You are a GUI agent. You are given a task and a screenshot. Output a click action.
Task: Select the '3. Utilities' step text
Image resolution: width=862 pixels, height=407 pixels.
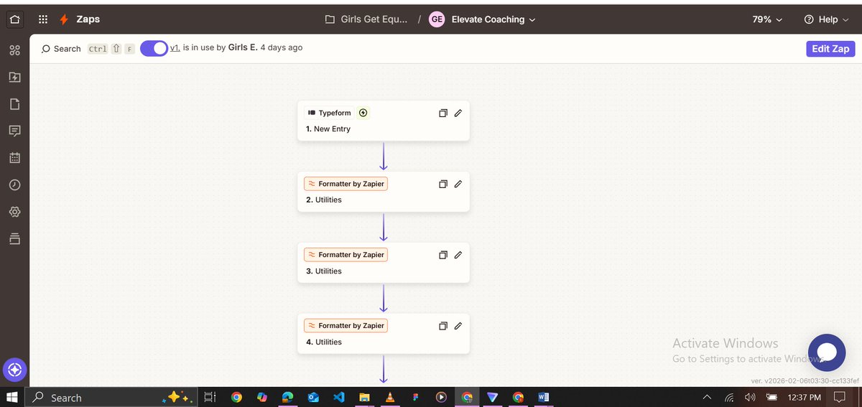[324, 271]
